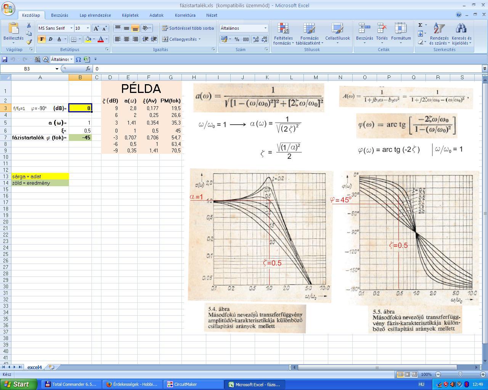Click the decrease indent icon

[x=145, y=39]
